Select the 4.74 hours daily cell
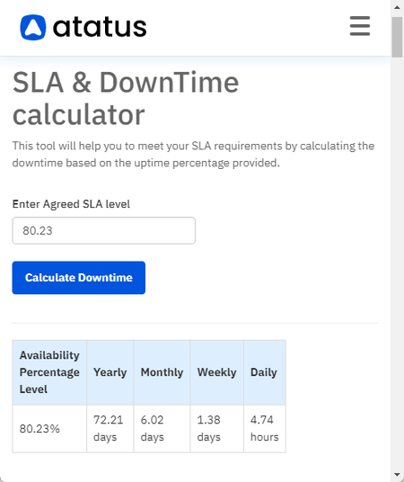Image resolution: width=404 pixels, height=482 pixels. [x=264, y=429]
